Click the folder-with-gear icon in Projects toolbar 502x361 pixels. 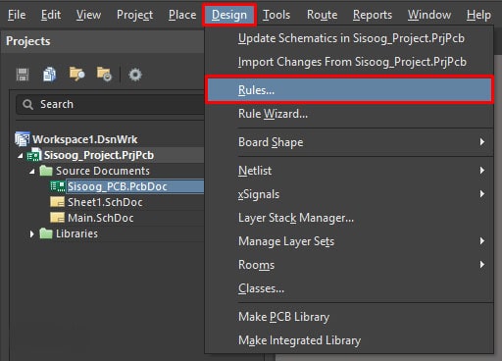point(104,75)
